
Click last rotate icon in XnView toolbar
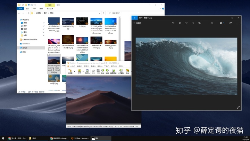(x=127, y=71)
